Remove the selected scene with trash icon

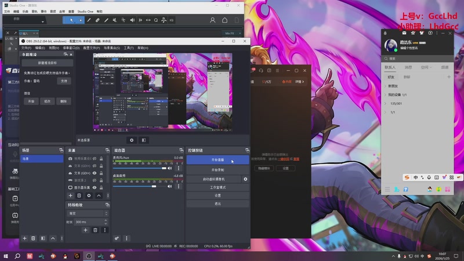(x=33, y=238)
